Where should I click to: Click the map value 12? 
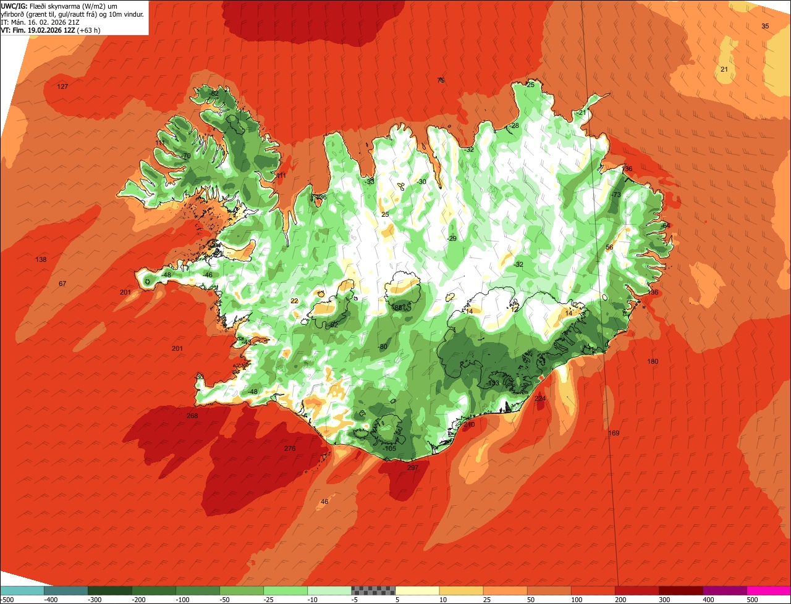tap(515, 309)
